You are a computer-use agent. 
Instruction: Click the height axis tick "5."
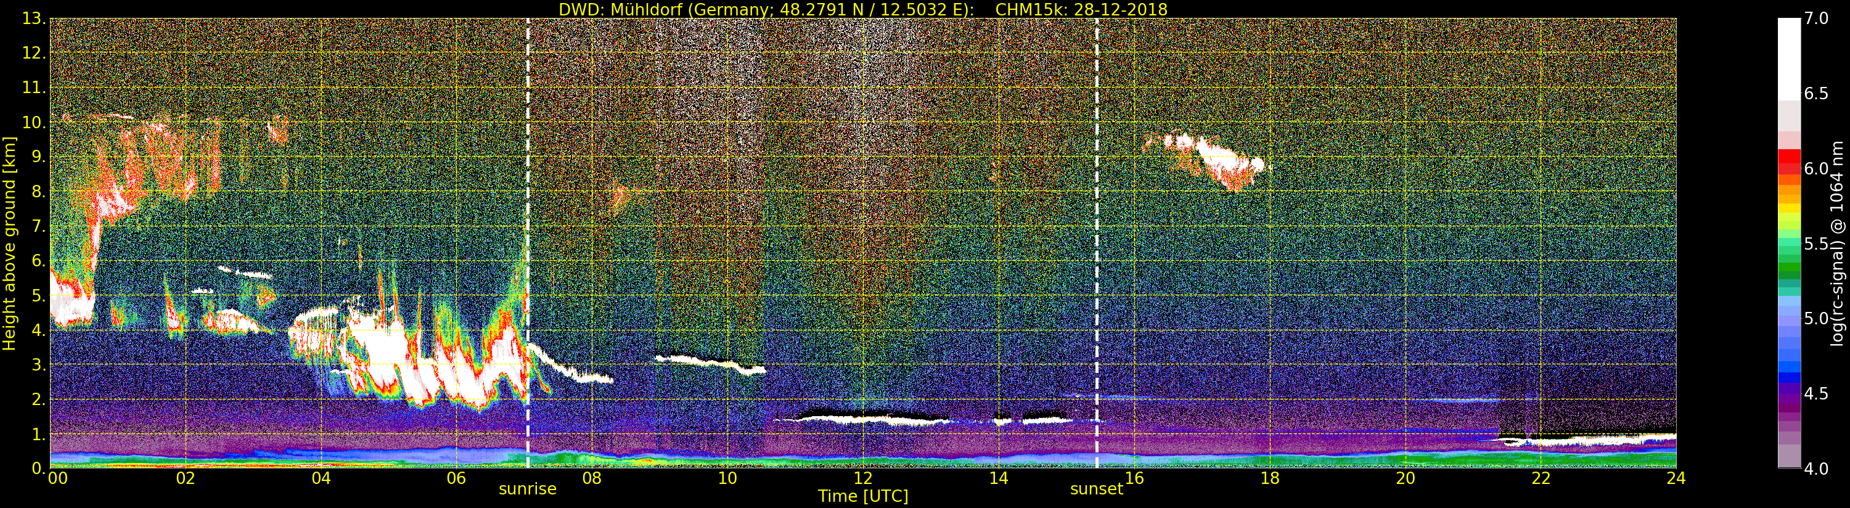click(39, 295)
